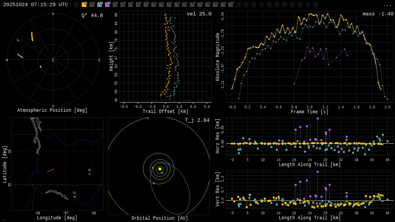Click the UTC timestamp at top left
Screen dimensions: 395x222
tap(35, 5)
